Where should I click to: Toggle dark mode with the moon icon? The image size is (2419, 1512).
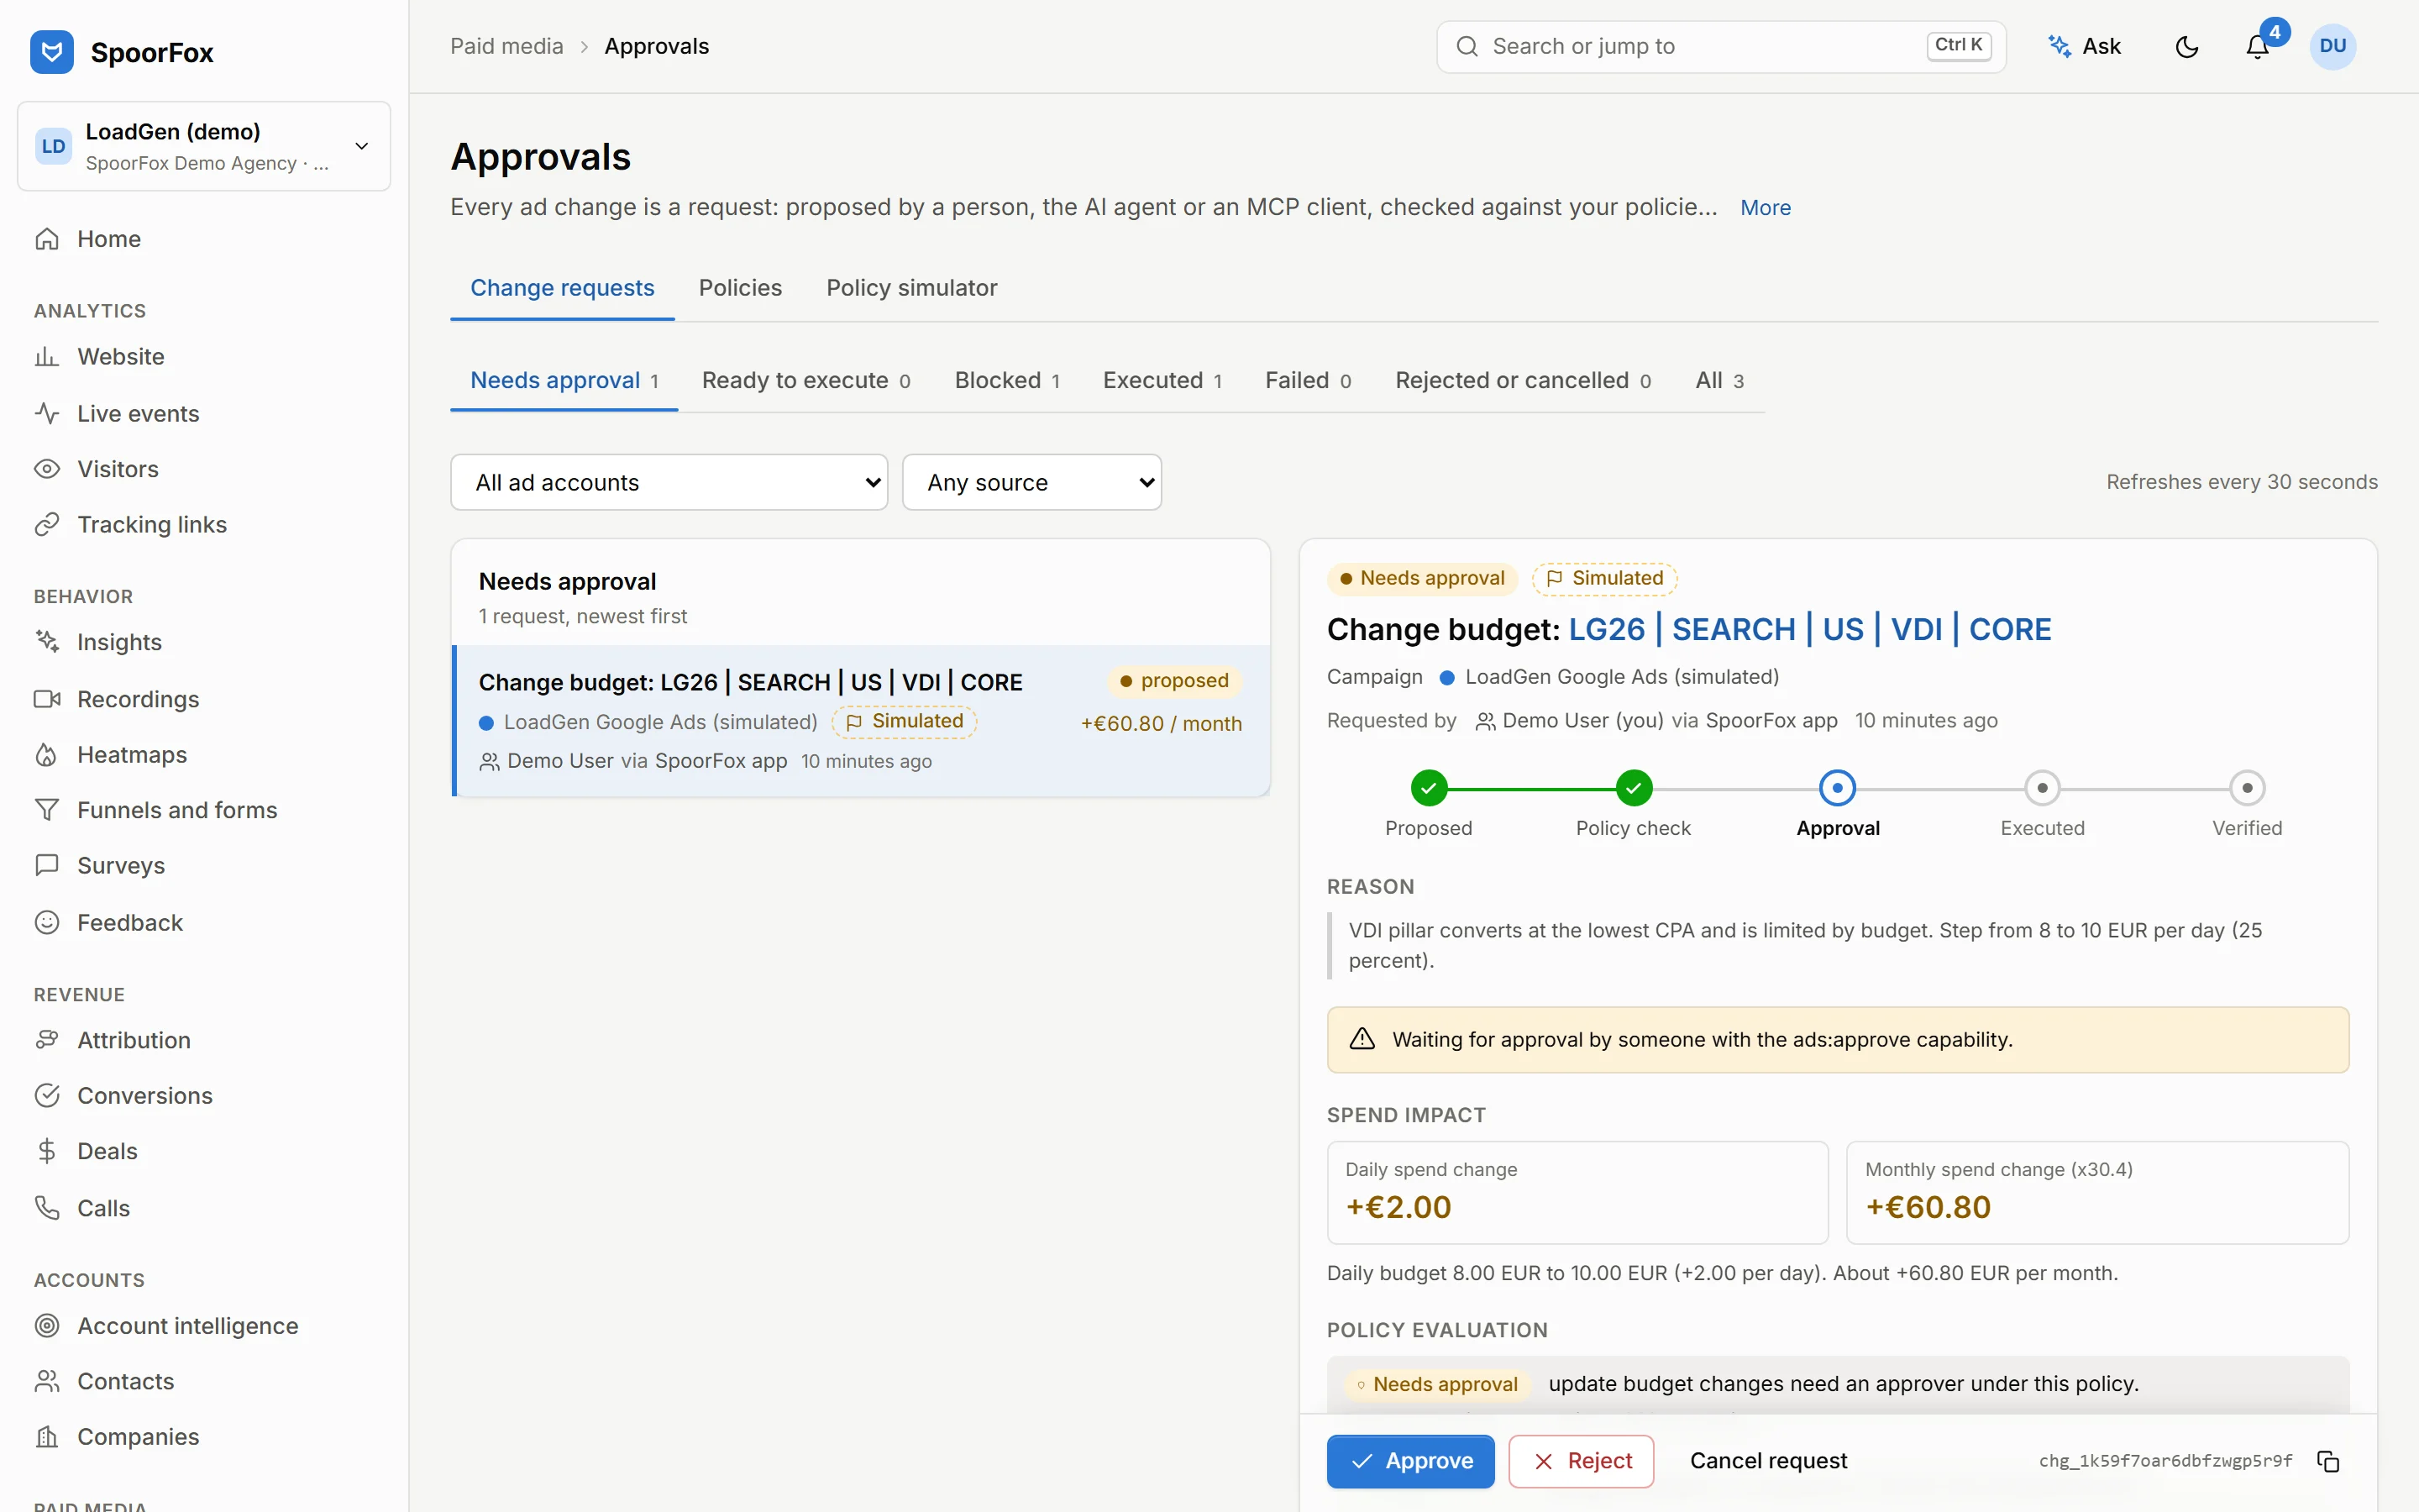pos(2186,46)
